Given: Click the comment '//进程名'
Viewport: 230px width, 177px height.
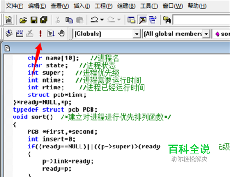Looking at the screenshot, I should (x=104, y=58).
